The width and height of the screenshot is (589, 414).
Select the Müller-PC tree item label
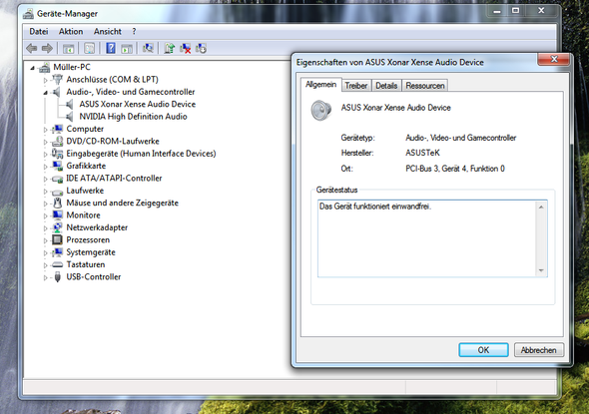[72, 67]
